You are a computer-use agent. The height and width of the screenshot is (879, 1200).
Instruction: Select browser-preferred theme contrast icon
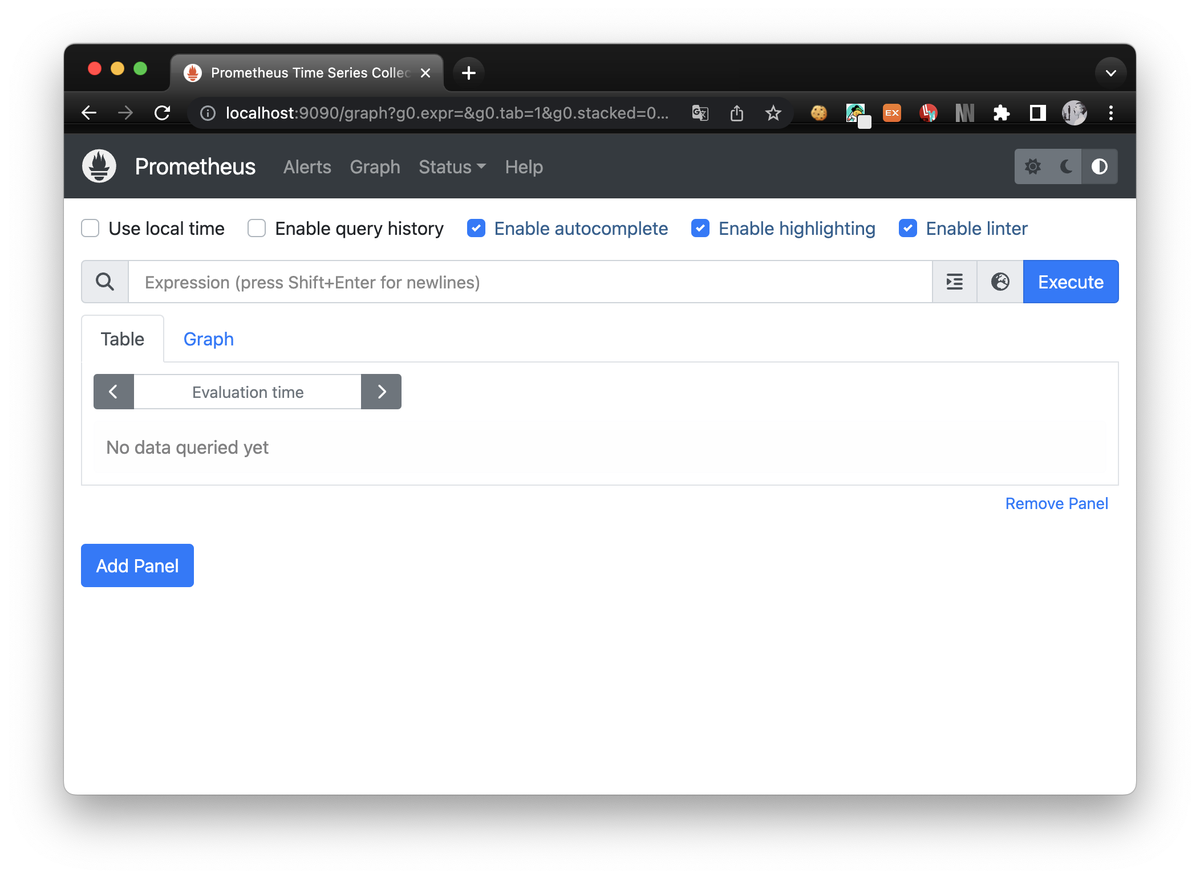1099,166
